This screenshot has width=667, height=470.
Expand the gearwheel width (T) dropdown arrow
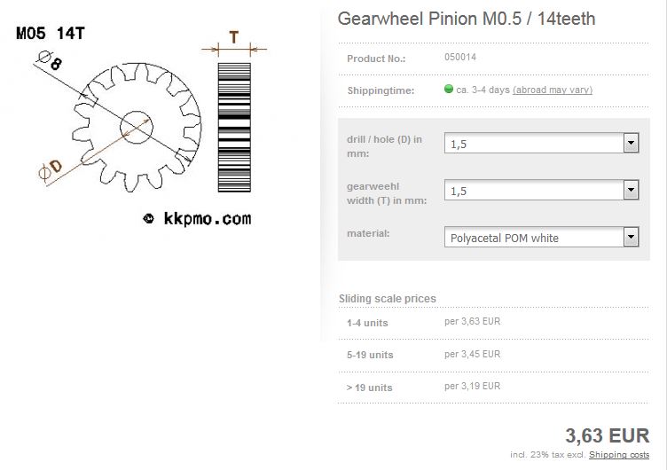(x=631, y=190)
